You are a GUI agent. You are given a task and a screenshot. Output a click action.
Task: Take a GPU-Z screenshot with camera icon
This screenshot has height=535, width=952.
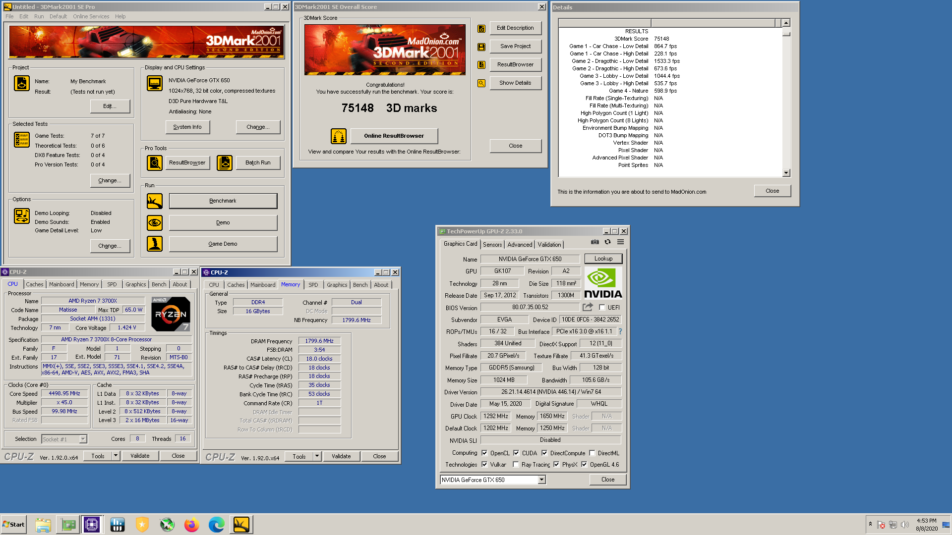click(595, 242)
